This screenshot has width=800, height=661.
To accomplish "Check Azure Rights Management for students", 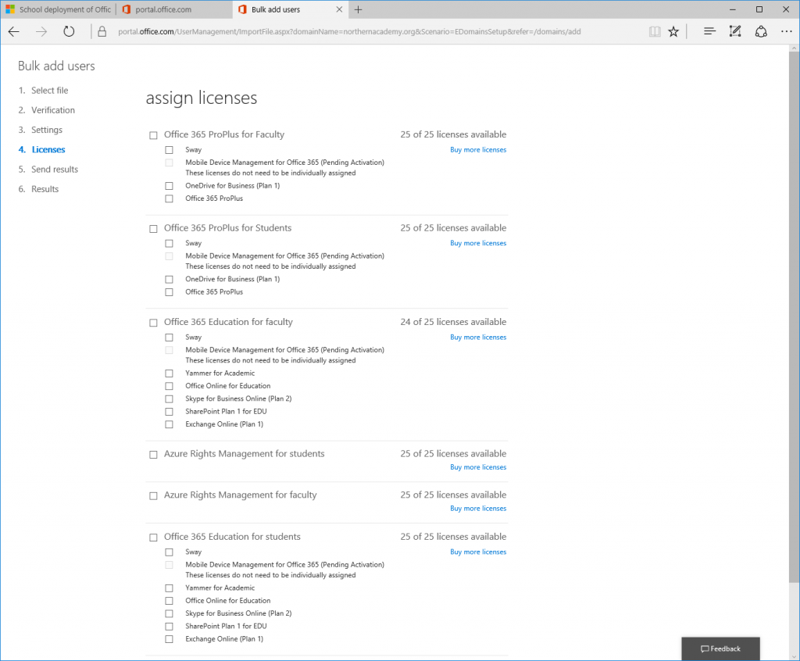I will [153, 454].
